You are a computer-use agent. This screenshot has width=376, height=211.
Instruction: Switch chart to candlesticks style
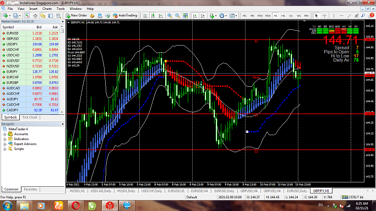[x=153, y=15]
